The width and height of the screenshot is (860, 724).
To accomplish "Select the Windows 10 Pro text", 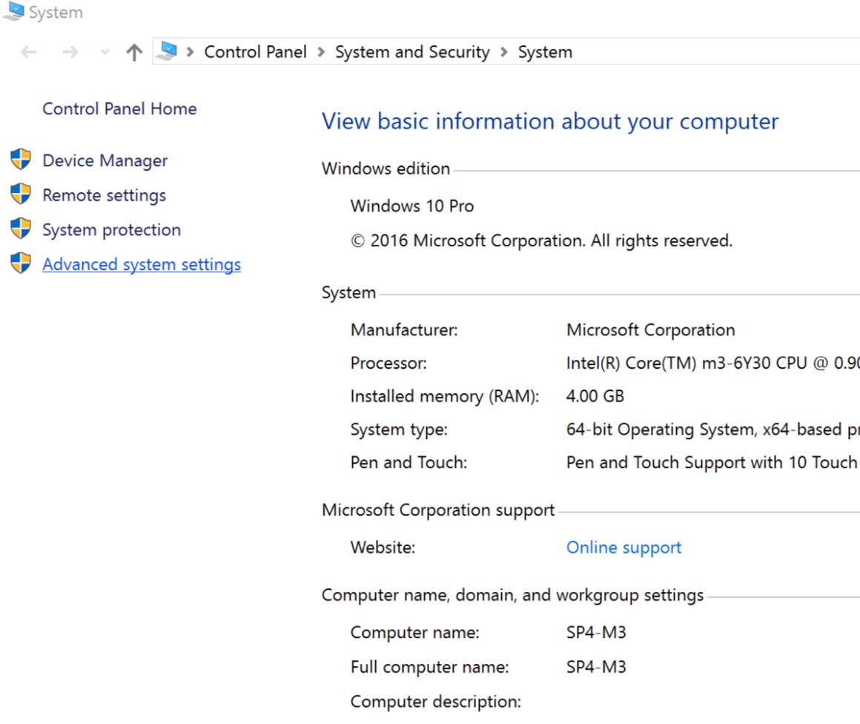I will [x=412, y=205].
